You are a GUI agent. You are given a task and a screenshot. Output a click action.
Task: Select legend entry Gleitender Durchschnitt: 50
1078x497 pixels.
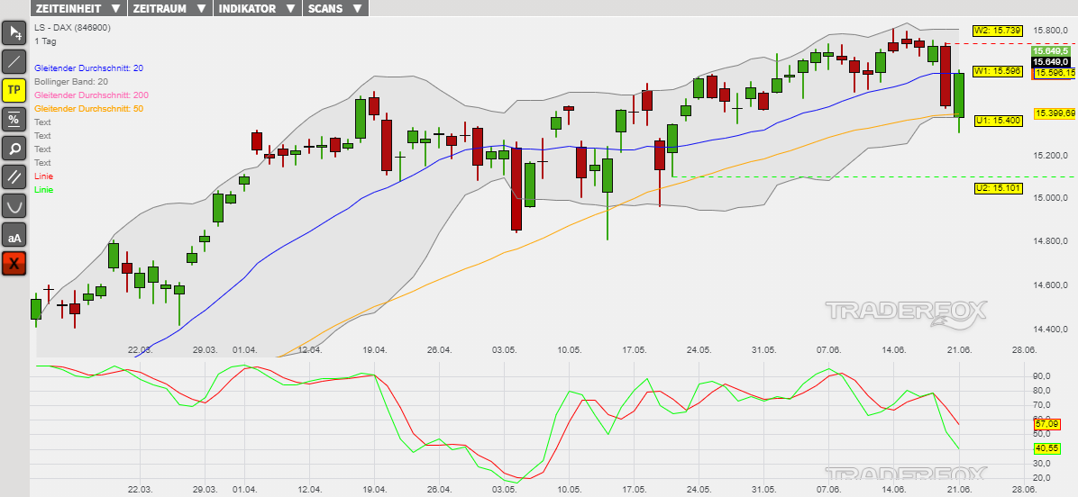[x=88, y=108]
